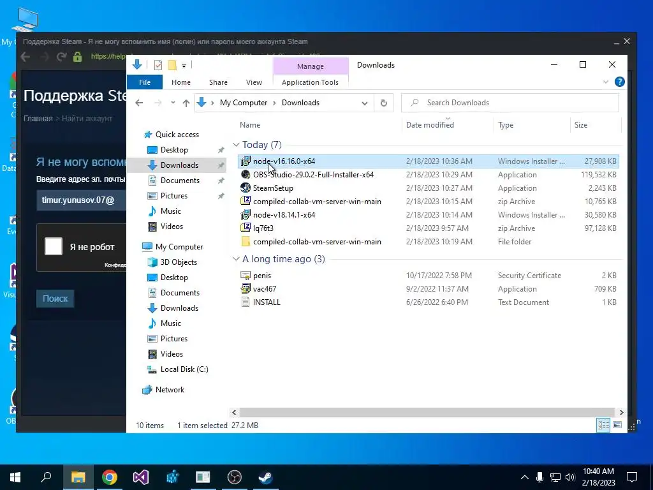
Task: Click My Computer in address breadcrumb
Action: (x=244, y=103)
